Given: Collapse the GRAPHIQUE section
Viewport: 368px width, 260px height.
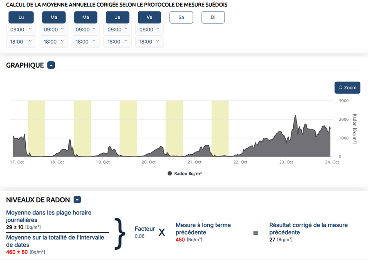Looking at the screenshot, I should pyautogui.click(x=51, y=65).
